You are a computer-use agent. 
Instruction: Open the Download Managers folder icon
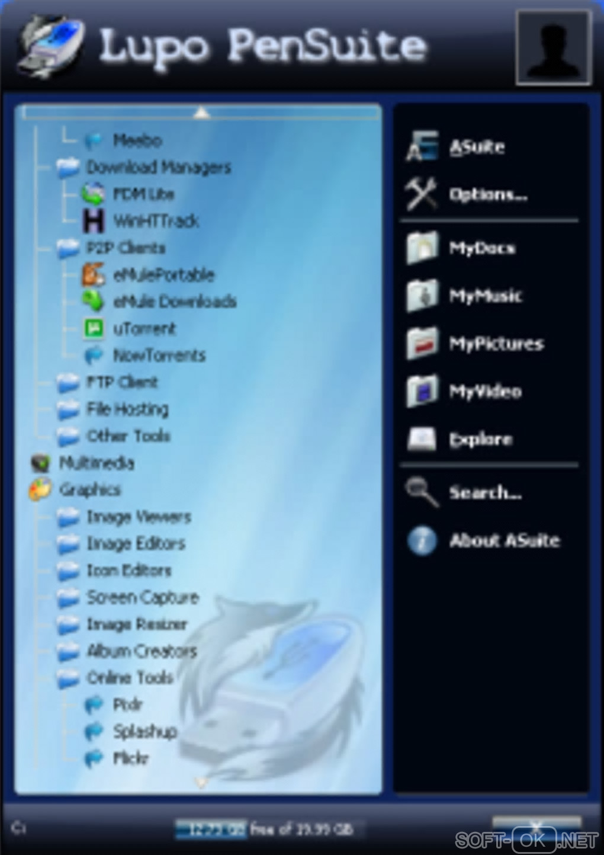coord(68,167)
